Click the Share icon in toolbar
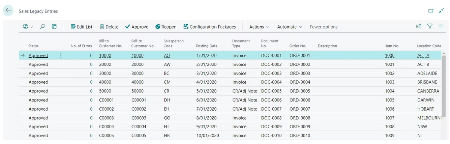450x144 pixels. pos(419,26)
